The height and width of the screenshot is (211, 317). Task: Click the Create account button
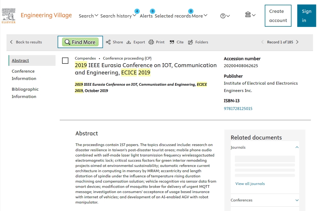pyautogui.click(x=278, y=16)
